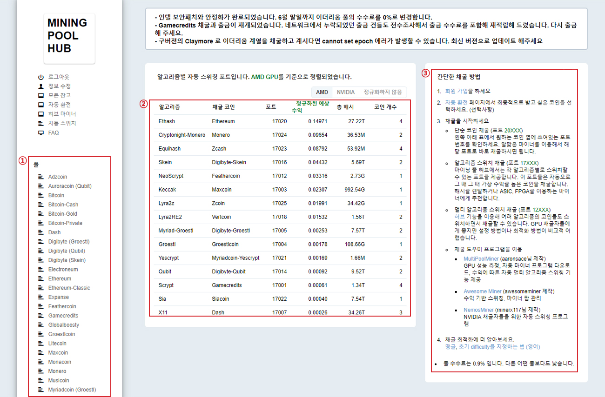Viewport: 605px width, 397px height.
Task: Open the 로그아웃 logout link
Action: [x=59, y=77]
